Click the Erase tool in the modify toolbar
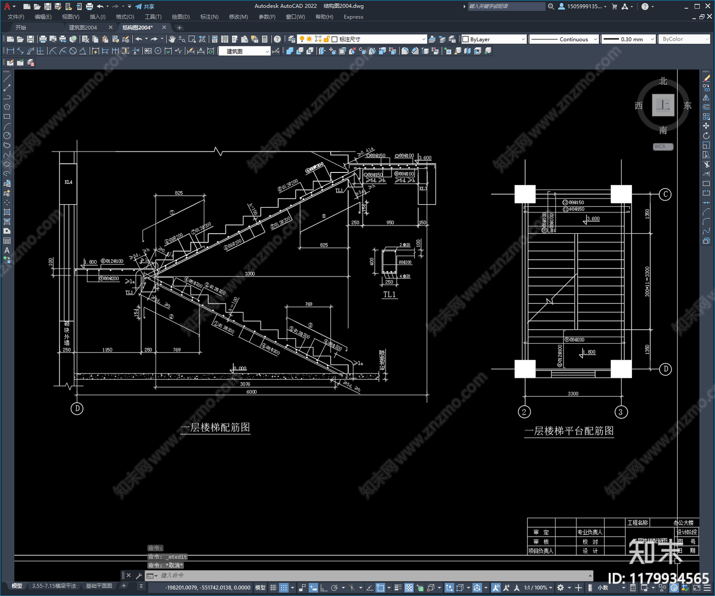The image size is (715, 596). point(706,78)
